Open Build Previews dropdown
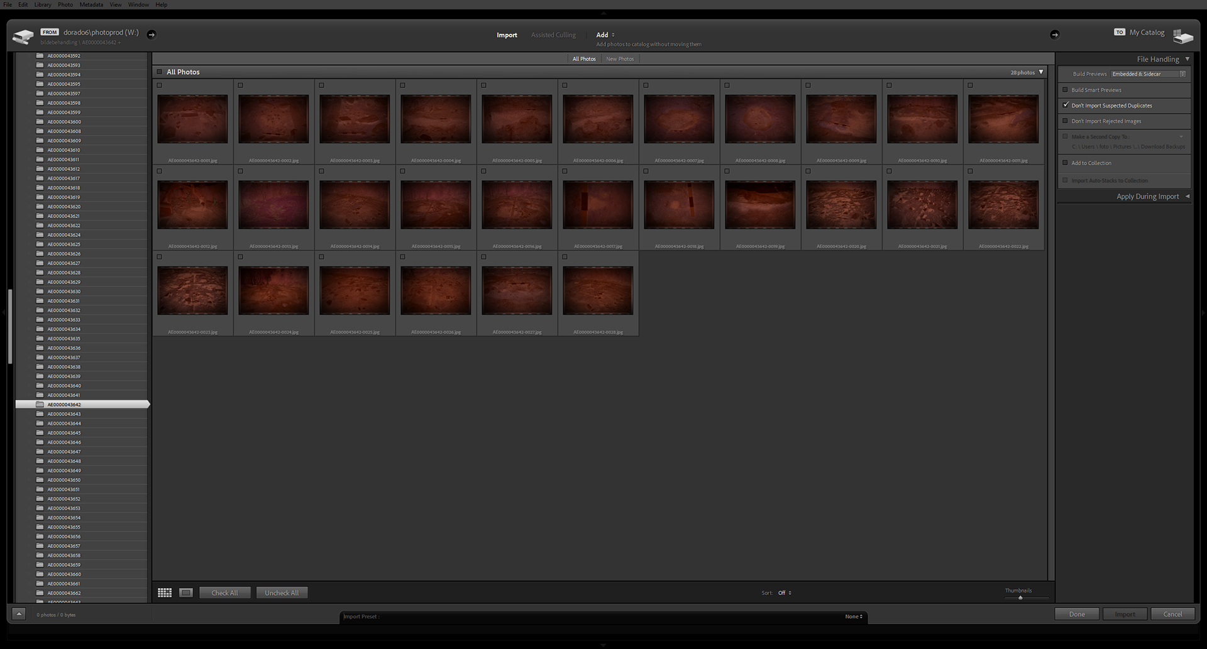The image size is (1207, 649). pyautogui.click(x=1148, y=74)
